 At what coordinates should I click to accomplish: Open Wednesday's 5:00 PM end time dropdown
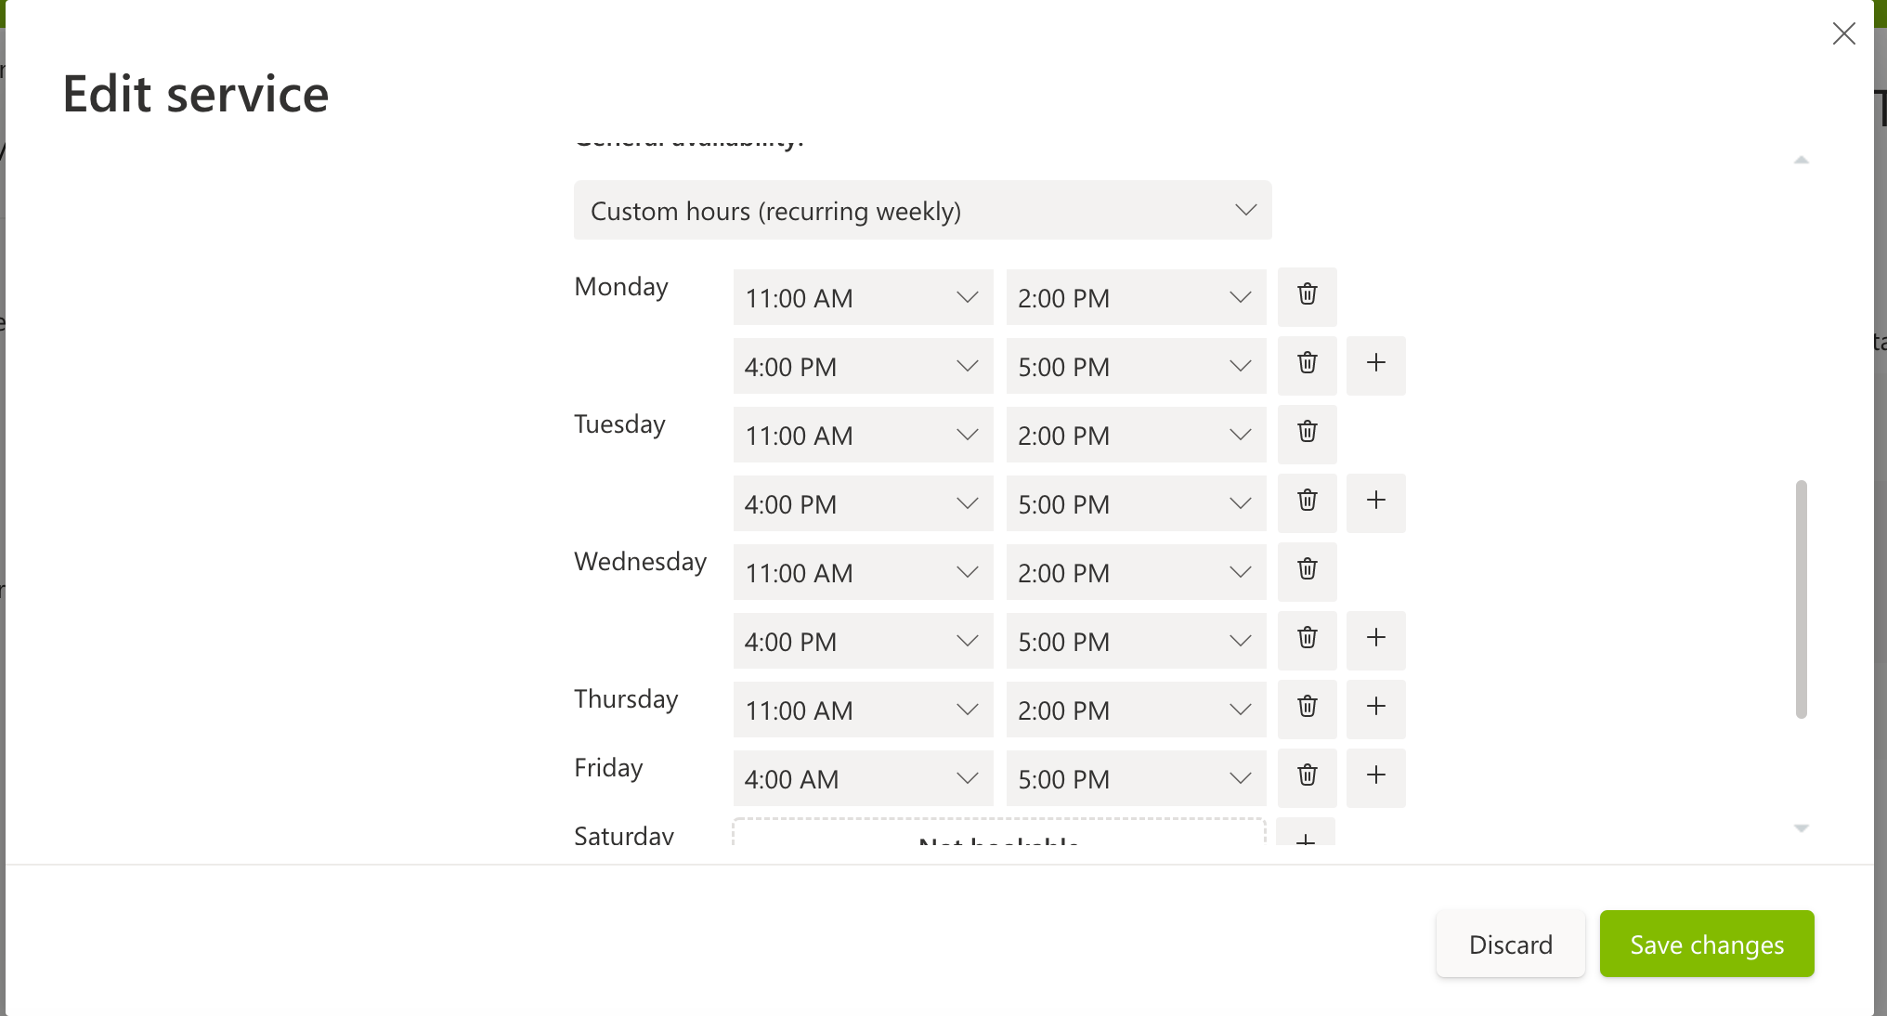(1135, 642)
